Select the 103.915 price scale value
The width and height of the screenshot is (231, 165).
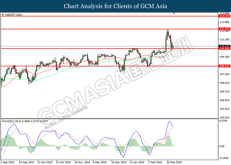[x=224, y=109]
